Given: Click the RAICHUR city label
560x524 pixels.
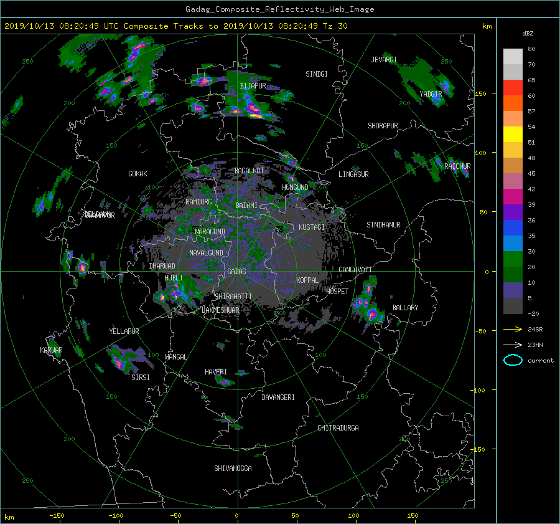Looking at the screenshot, I should (x=457, y=166).
